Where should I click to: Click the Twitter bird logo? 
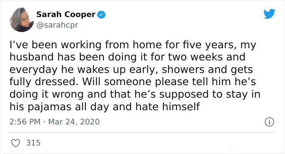pos(269,13)
